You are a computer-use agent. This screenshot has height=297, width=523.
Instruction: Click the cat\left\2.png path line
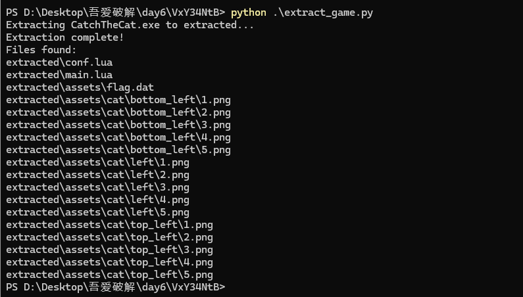point(97,175)
